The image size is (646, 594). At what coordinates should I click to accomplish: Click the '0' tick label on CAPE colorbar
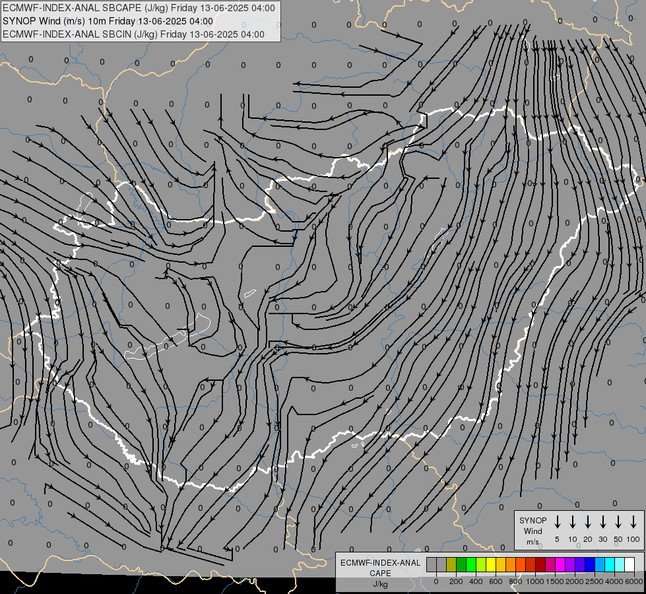tap(436, 581)
